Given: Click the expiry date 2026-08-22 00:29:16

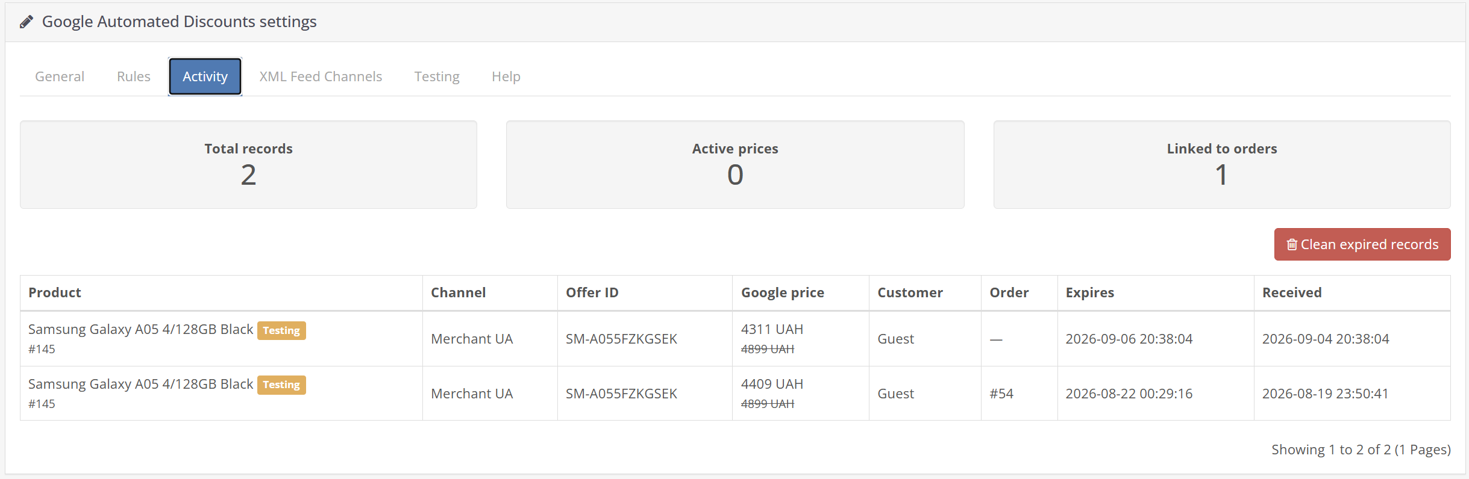Looking at the screenshot, I should 1129,394.
